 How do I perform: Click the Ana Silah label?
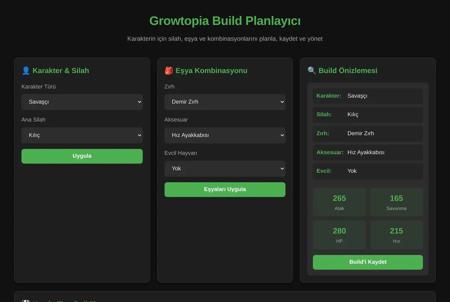pyautogui.click(x=33, y=120)
